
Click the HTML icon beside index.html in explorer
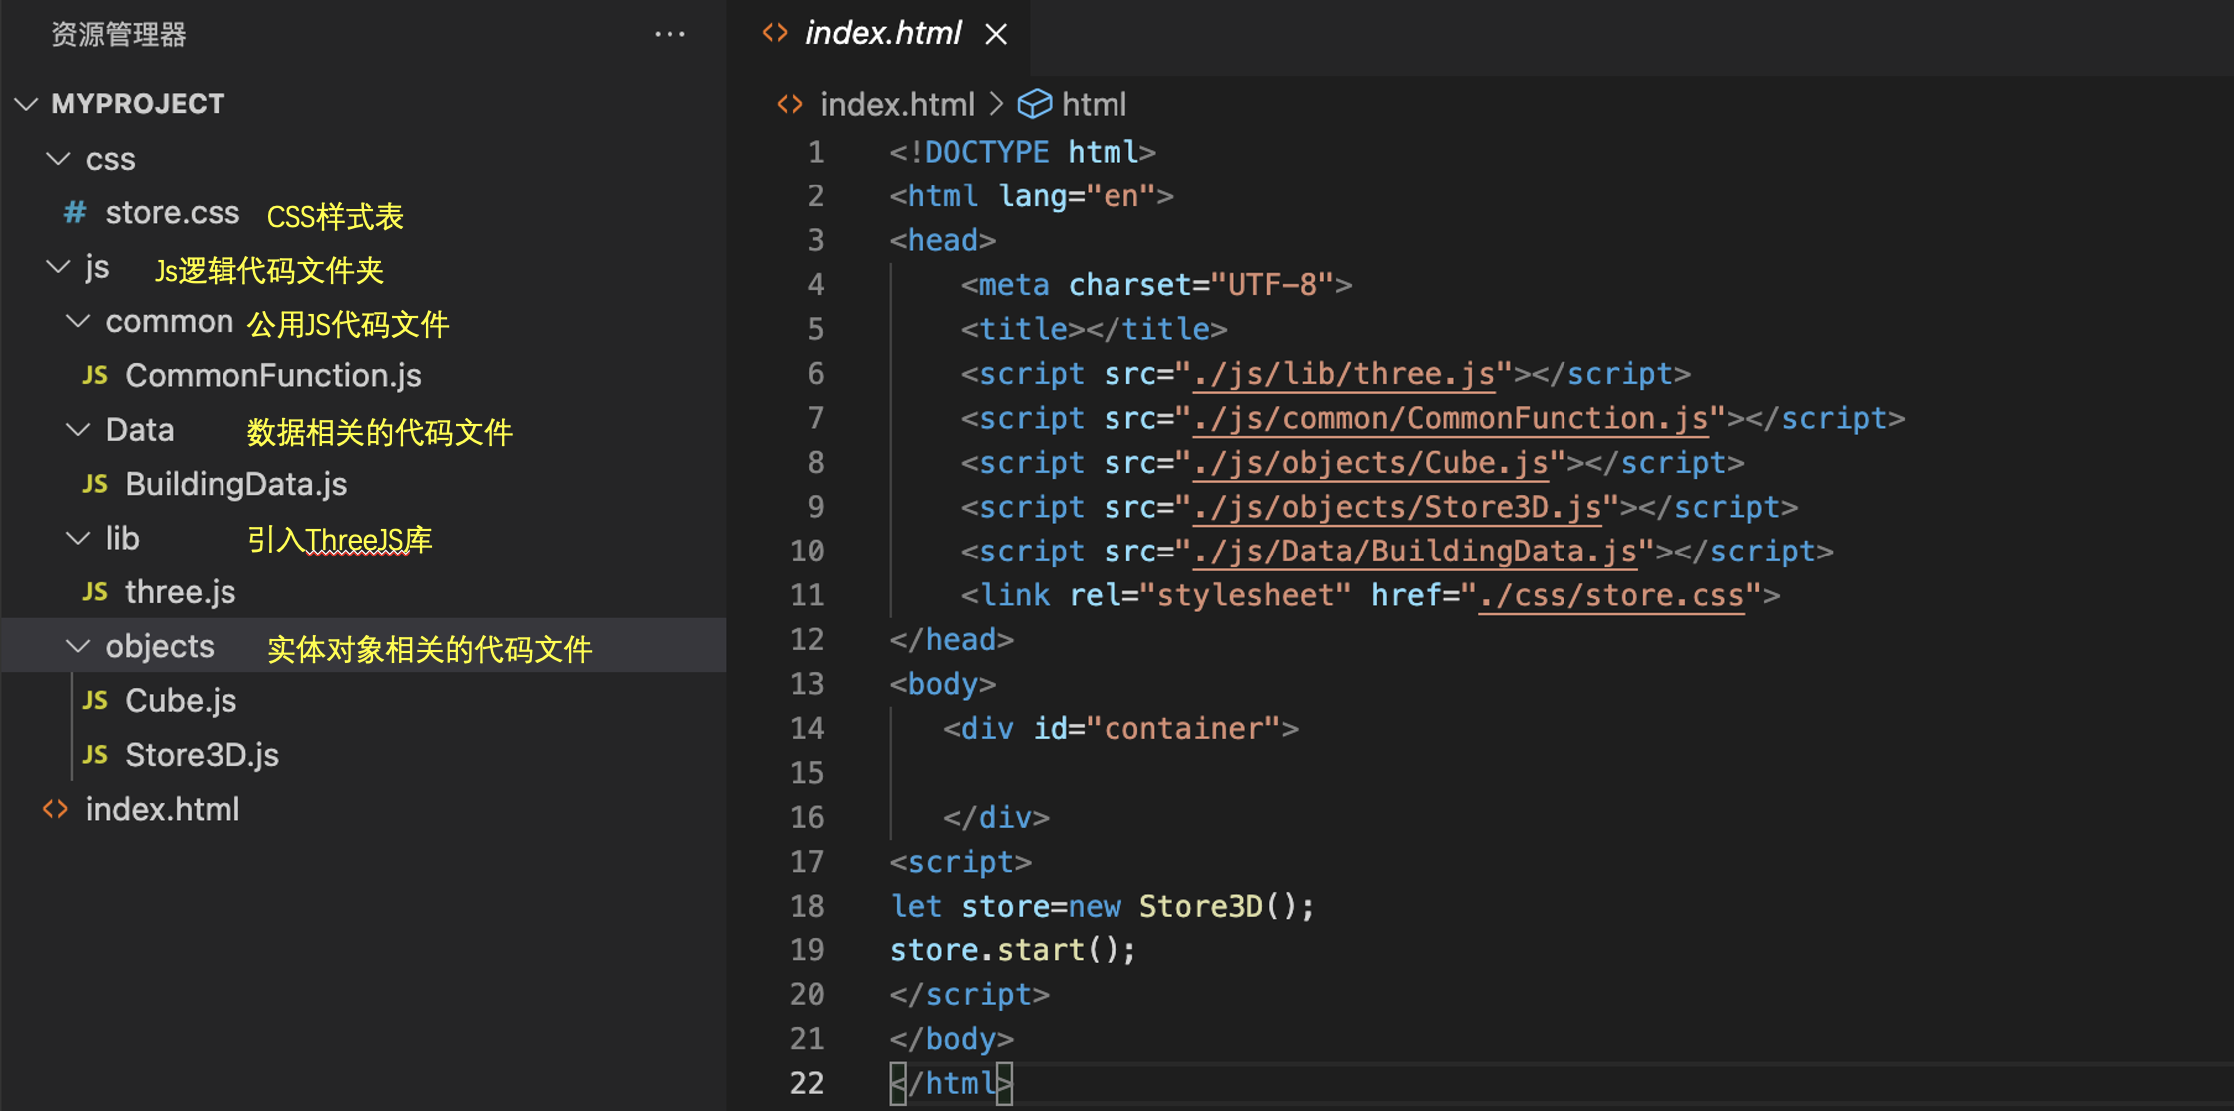click(56, 809)
